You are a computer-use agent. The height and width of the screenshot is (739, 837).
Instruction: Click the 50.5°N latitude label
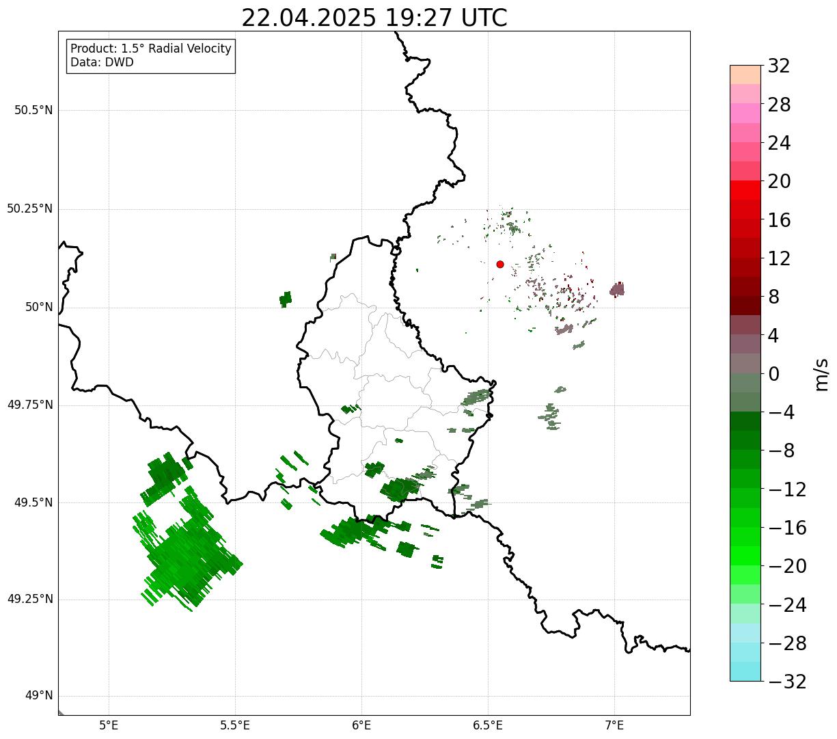(x=33, y=110)
